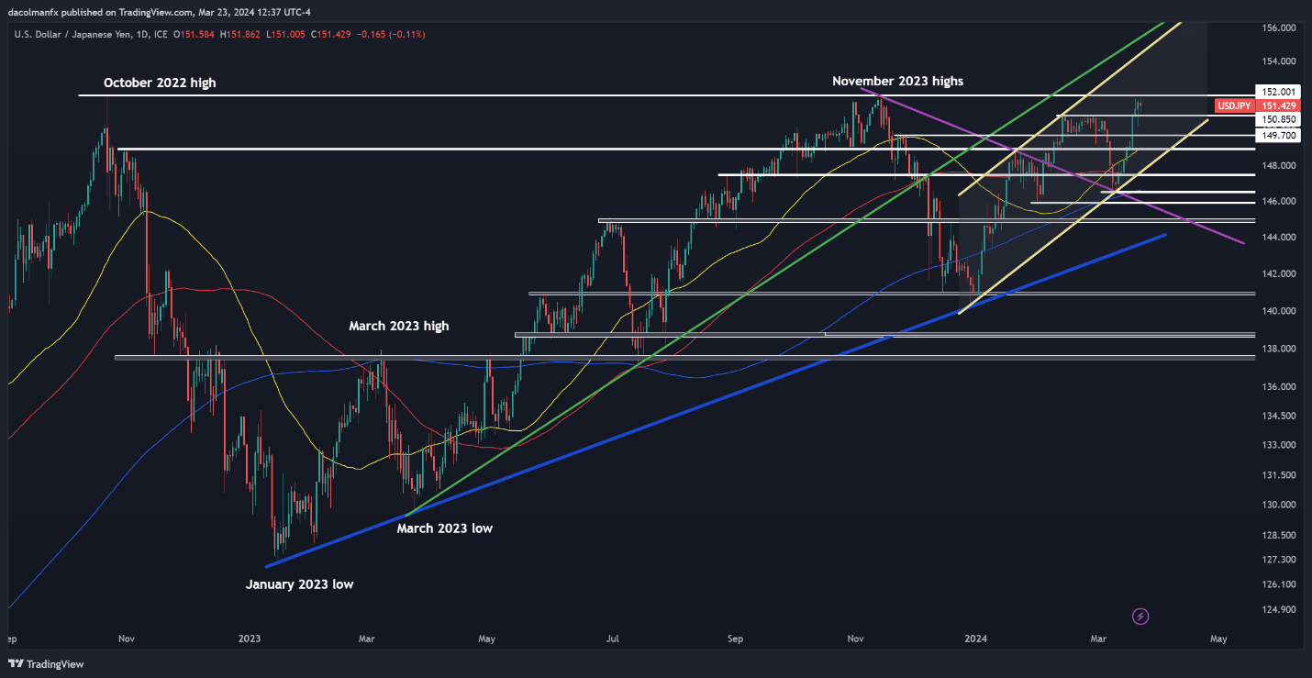
Task: Click the 127.300 price axis label
Action: pyautogui.click(x=1279, y=559)
